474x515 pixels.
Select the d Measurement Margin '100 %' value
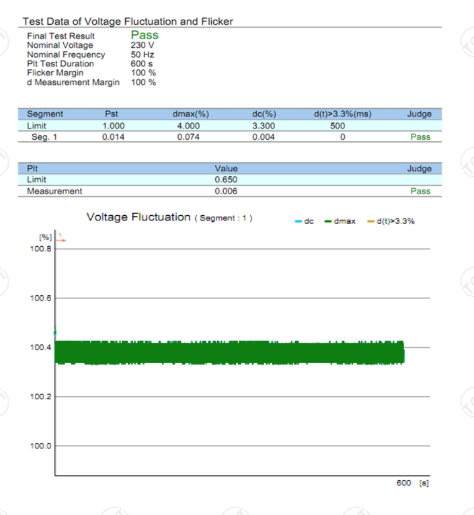(x=143, y=82)
